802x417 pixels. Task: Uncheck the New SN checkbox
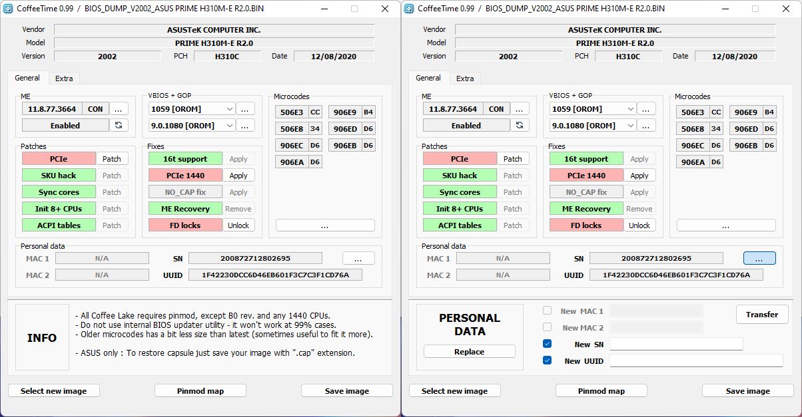[x=547, y=344]
